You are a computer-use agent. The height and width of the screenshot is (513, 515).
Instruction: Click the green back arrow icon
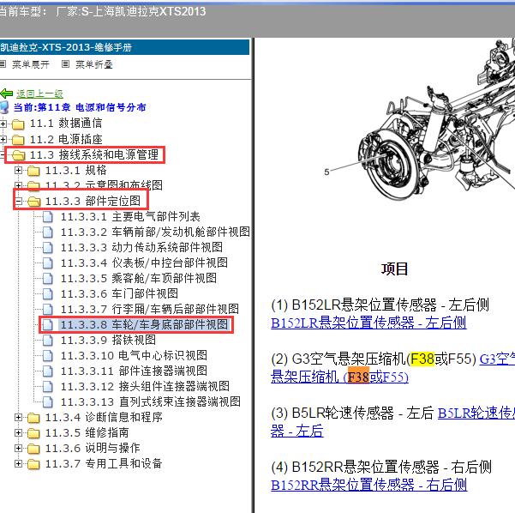tap(7, 94)
